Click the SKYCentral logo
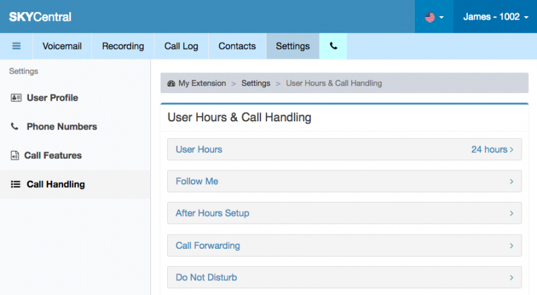 tap(40, 17)
